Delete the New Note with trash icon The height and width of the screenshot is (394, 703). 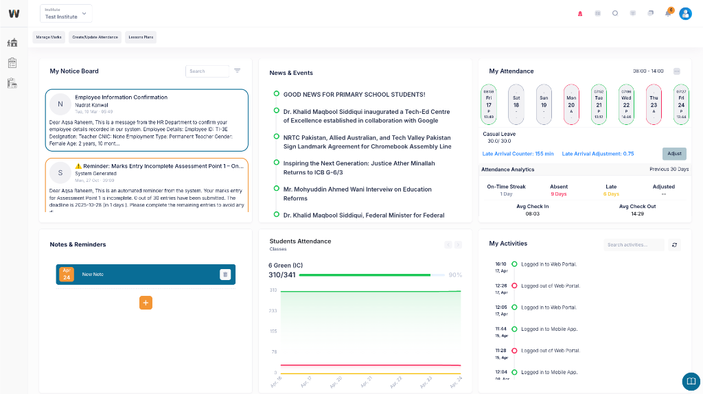225,275
